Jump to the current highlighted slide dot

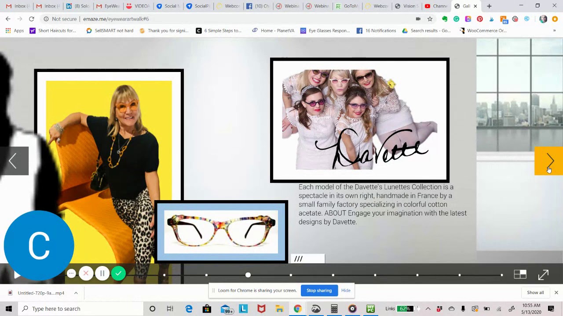tap(248, 275)
